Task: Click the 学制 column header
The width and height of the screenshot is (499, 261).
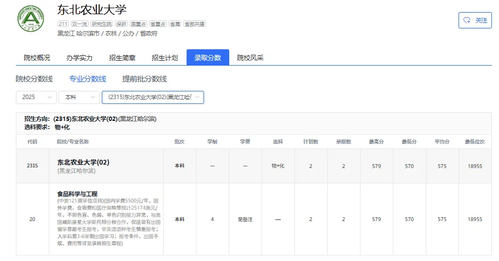Action: 212,142
